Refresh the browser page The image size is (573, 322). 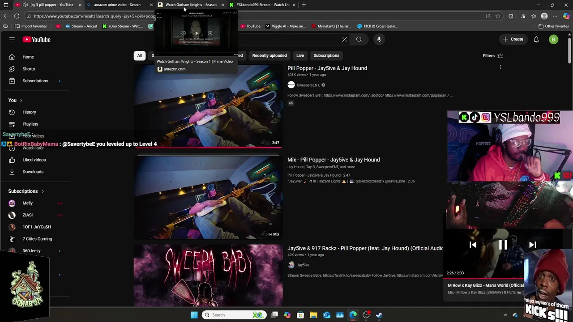[17, 16]
